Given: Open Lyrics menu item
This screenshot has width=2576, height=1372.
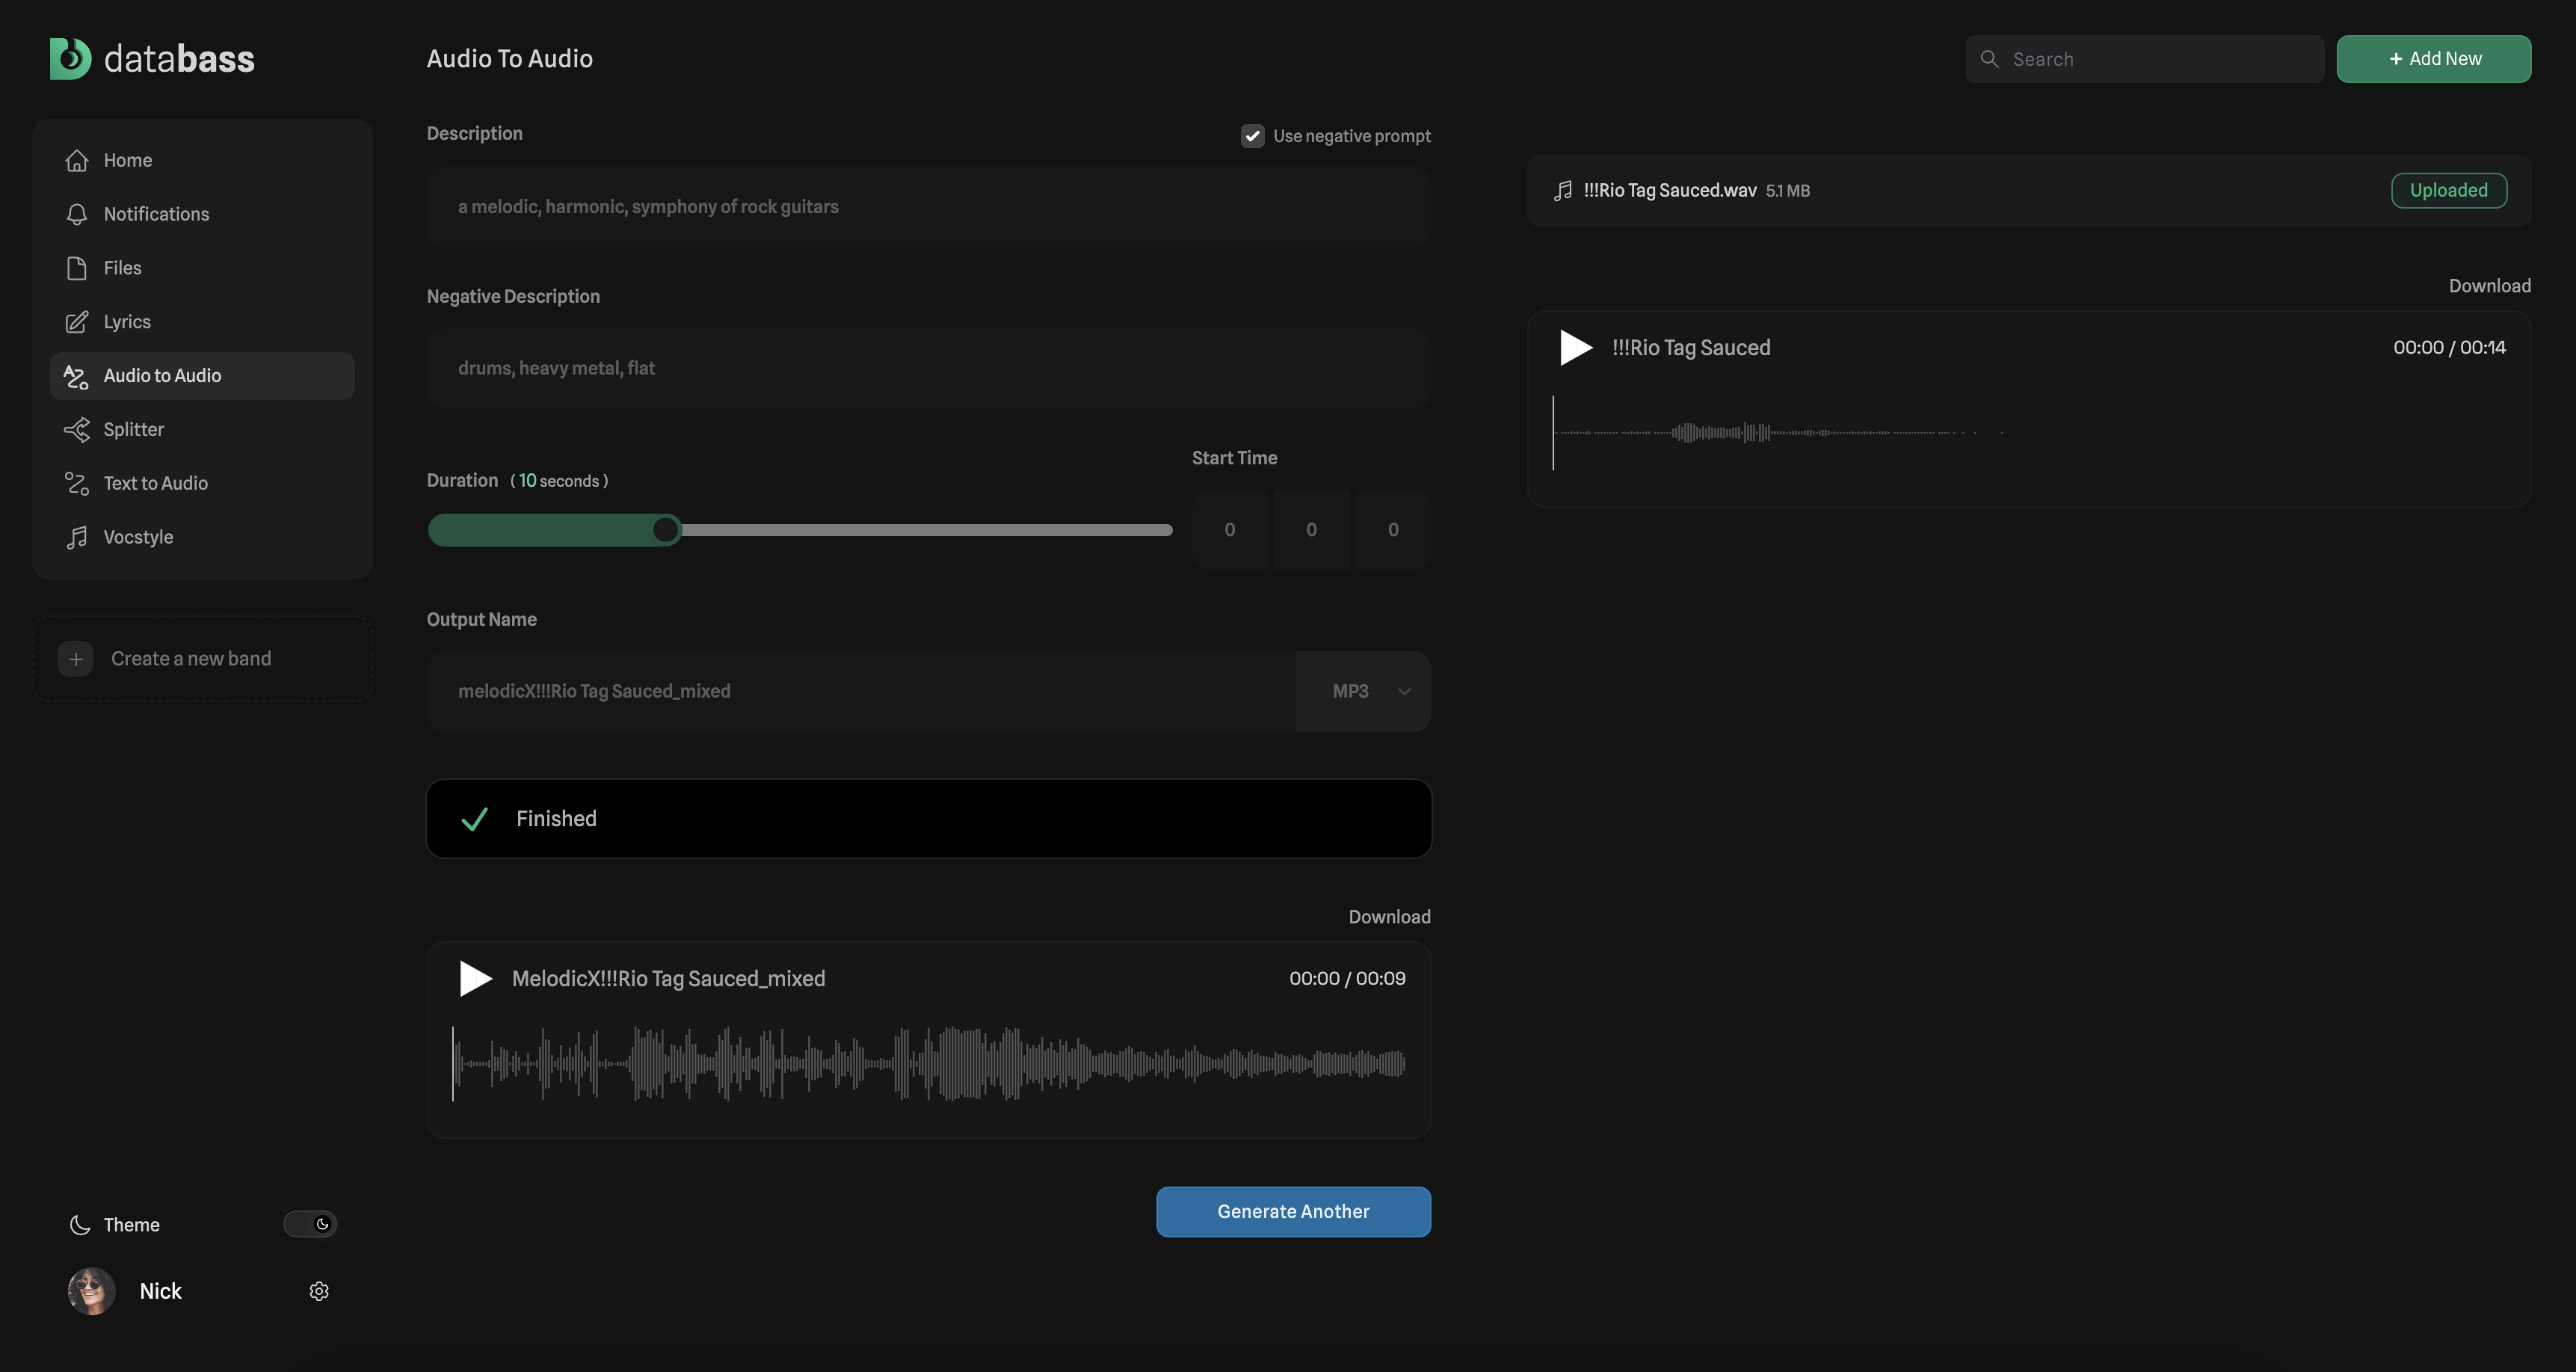Looking at the screenshot, I should [x=202, y=322].
